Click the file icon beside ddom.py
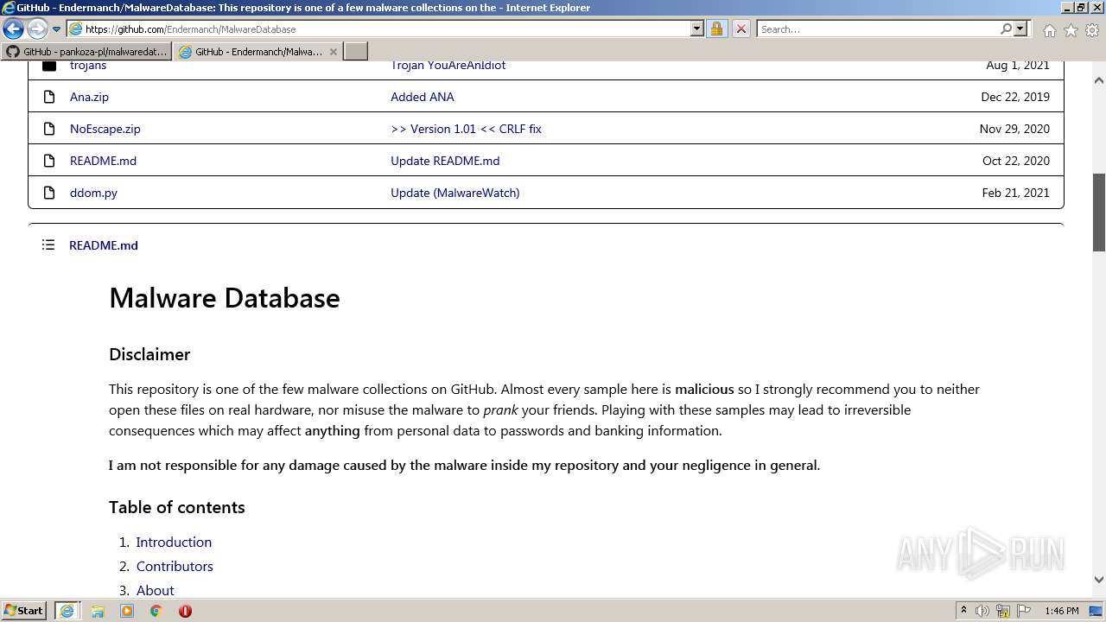This screenshot has width=1106, height=622. click(49, 193)
